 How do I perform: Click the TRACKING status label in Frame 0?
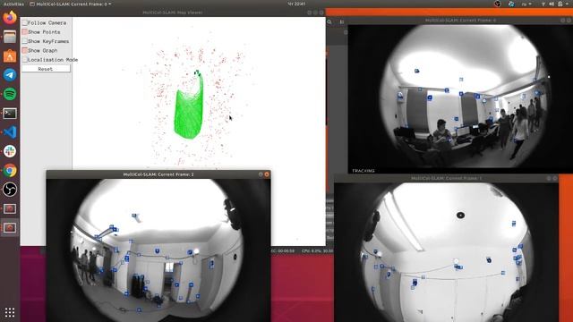[363, 171]
